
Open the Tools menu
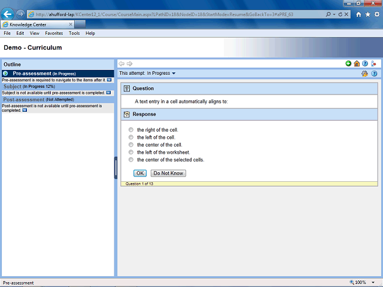[74, 33]
